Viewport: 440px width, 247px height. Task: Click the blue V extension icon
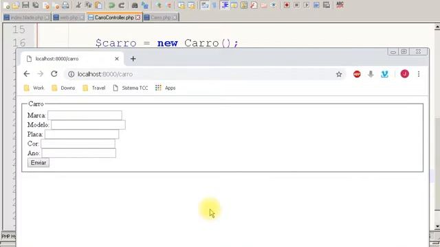[x=384, y=74]
